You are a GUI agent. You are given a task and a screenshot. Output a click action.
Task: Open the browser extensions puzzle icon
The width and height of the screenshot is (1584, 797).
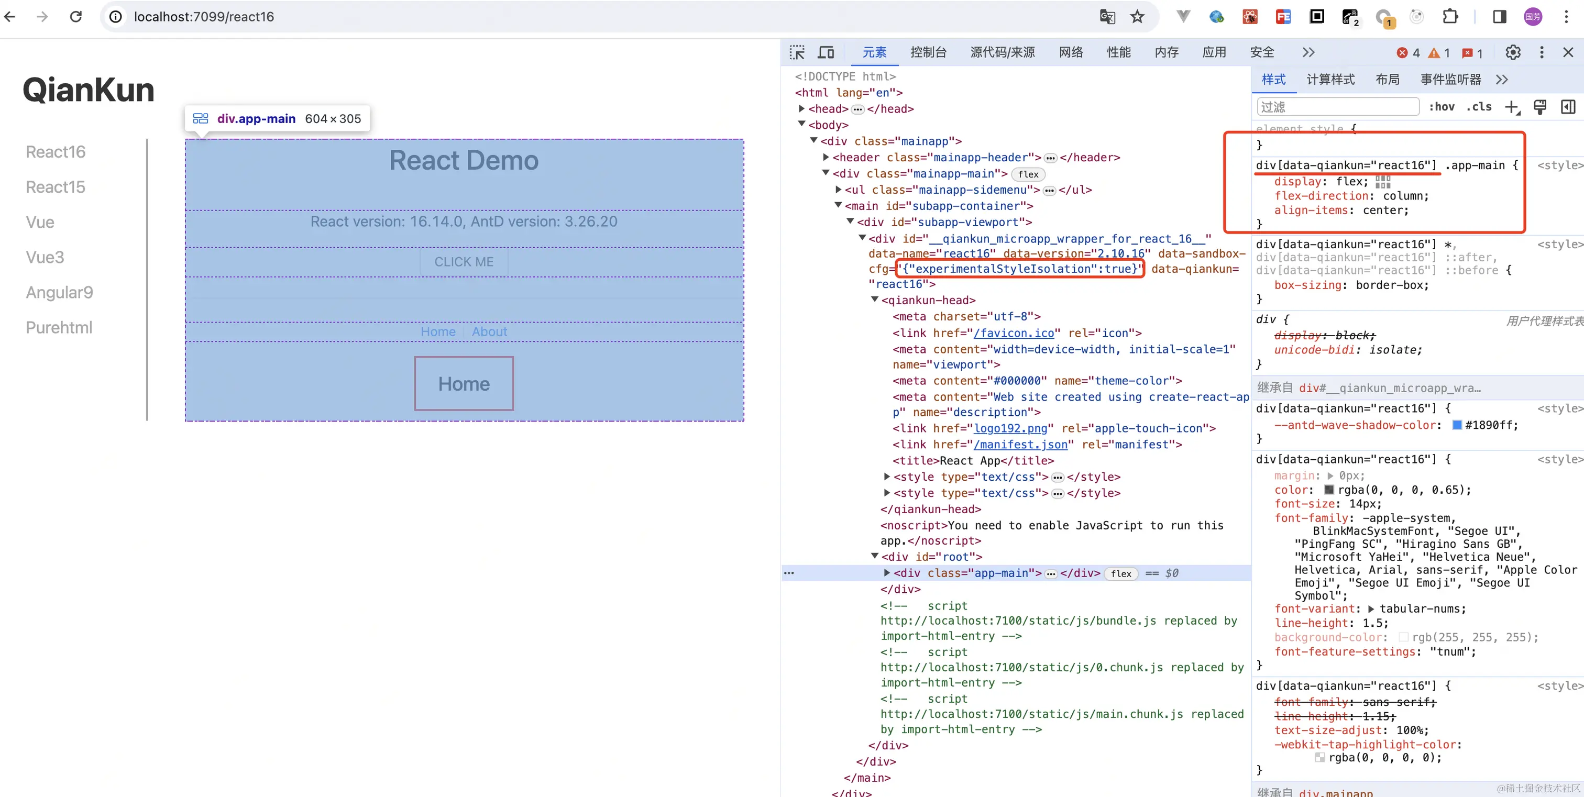[x=1450, y=17]
